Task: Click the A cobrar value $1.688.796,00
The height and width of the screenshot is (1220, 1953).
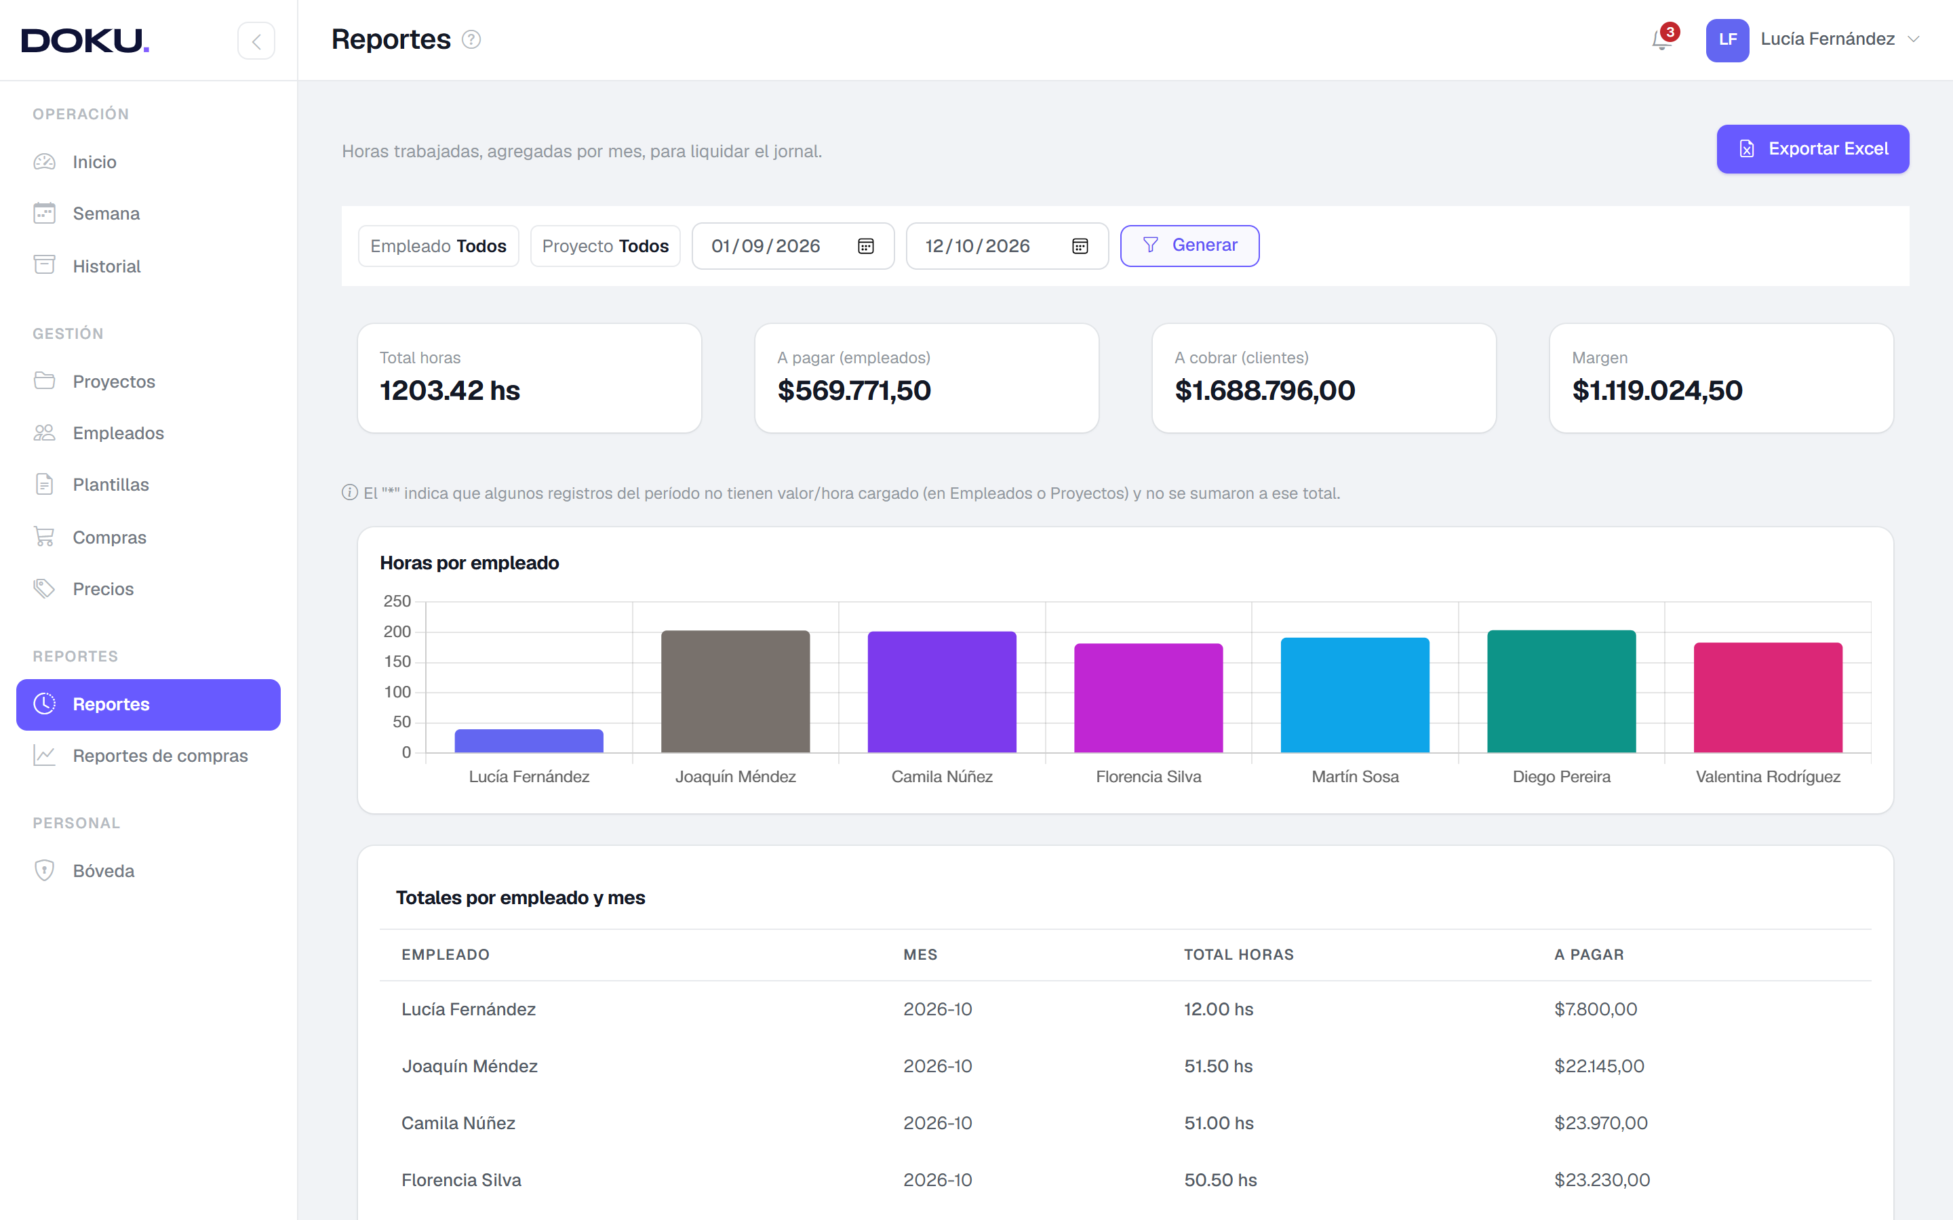Action: [1265, 391]
